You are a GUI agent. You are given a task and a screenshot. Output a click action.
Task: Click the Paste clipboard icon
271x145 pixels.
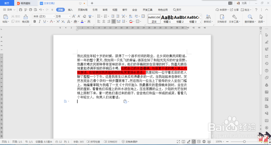(x=5, y=17)
